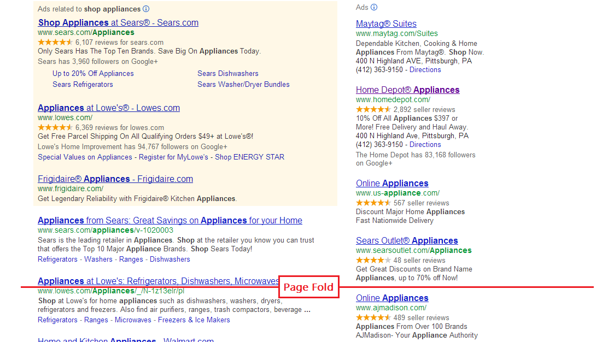Click '2,892 seller reviews' text
Viewport: 614px width, 342px height.
[x=424, y=110]
